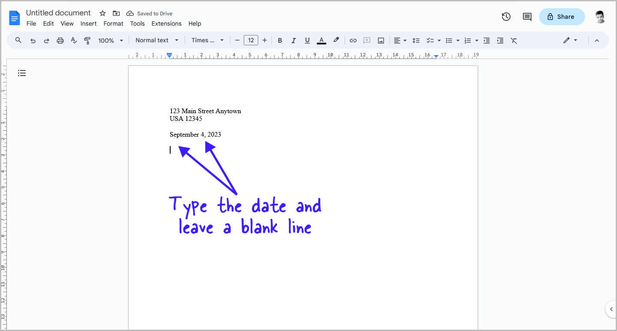
Task: Click the Print icon
Action: [60, 40]
